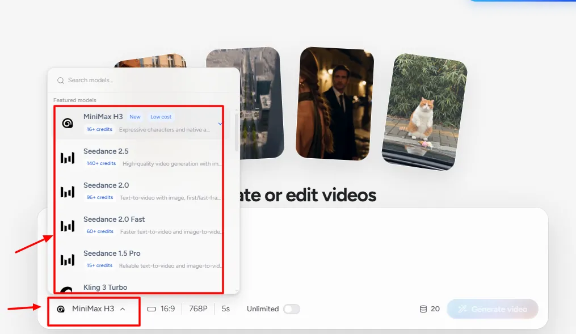Click the credits coin stack icon
The width and height of the screenshot is (576, 334).
point(423,309)
